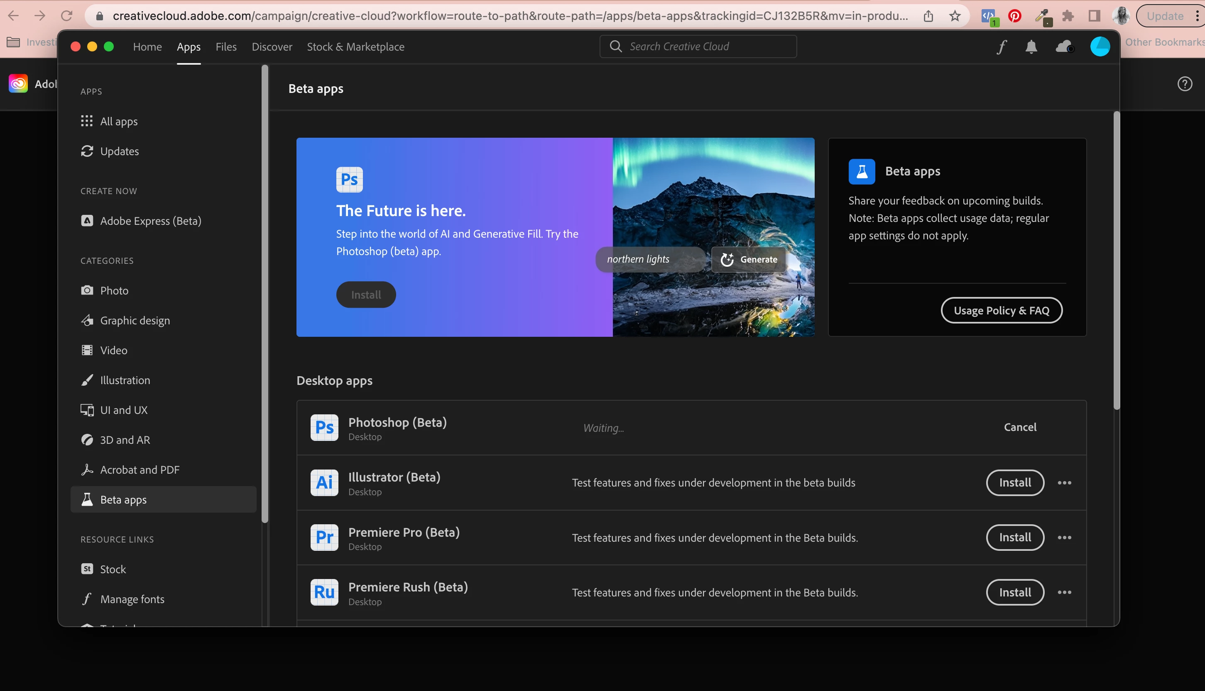Install Premiere Pro (Beta)
This screenshot has height=691, width=1205.
tap(1015, 538)
